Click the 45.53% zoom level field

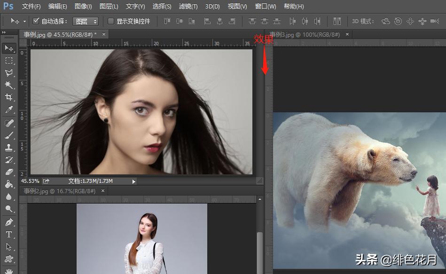pyautogui.click(x=30, y=181)
